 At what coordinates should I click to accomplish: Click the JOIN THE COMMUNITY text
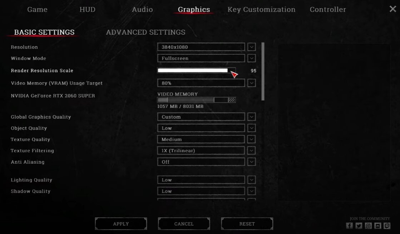point(370,219)
